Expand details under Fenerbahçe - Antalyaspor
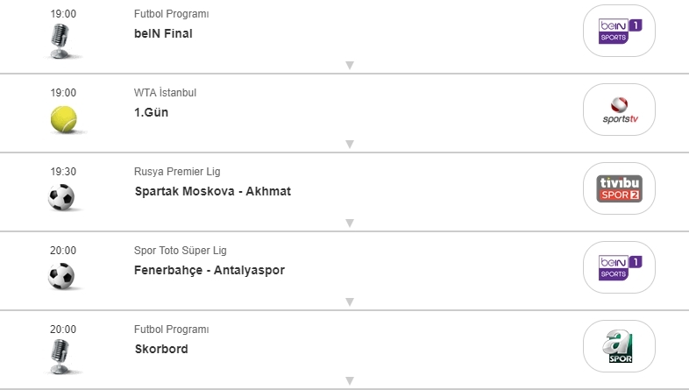This screenshot has height=390, width=689. coord(349,302)
